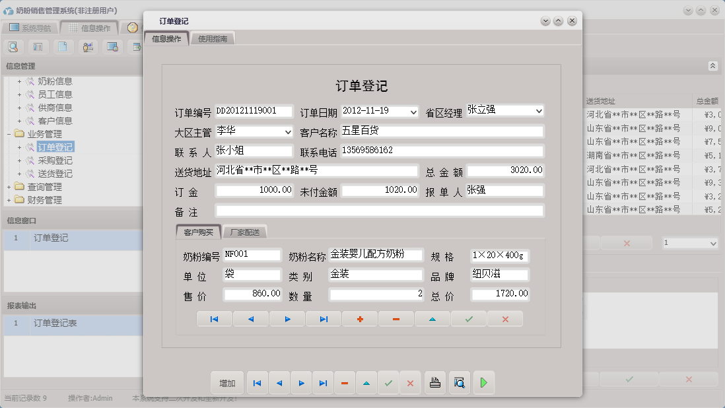The image size is (725, 408).
Task: Jump to the last record using the 客户购买 navigator
Action: 324,318
